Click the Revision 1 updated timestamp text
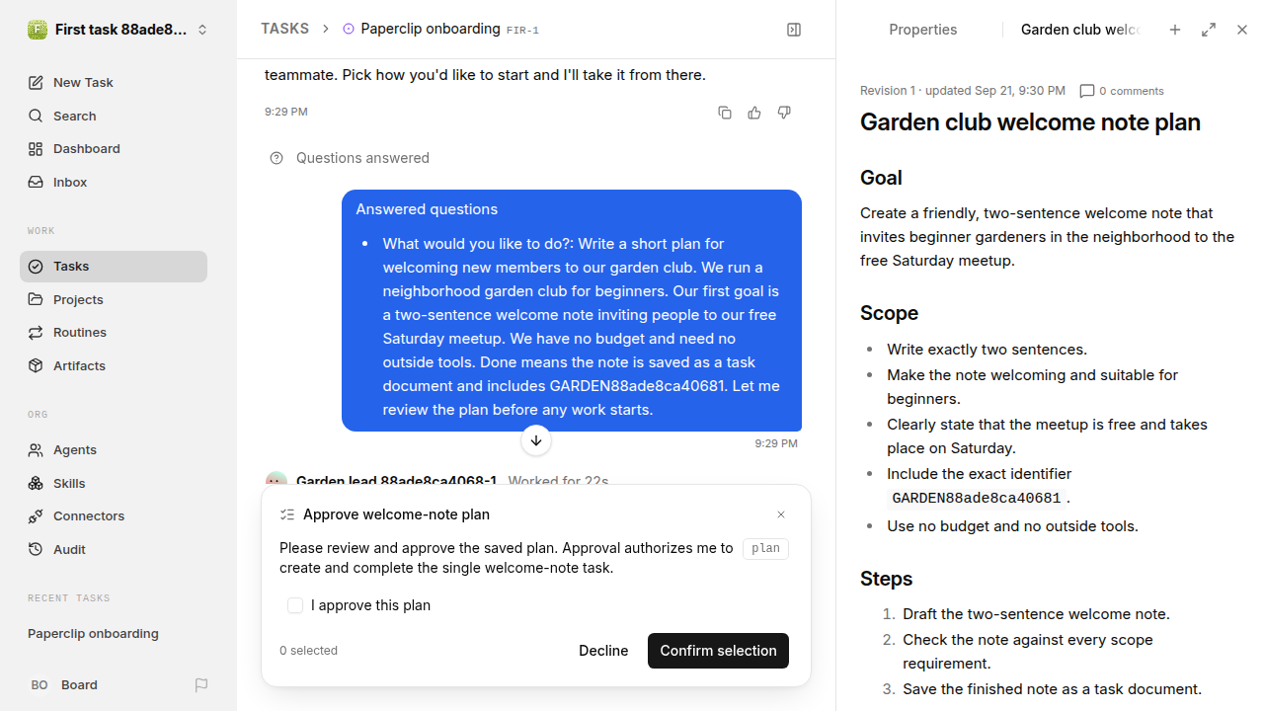 pyautogui.click(x=963, y=91)
